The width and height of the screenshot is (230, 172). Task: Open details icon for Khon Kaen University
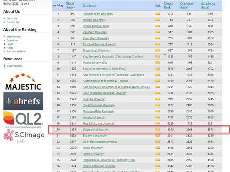(x=158, y=38)
